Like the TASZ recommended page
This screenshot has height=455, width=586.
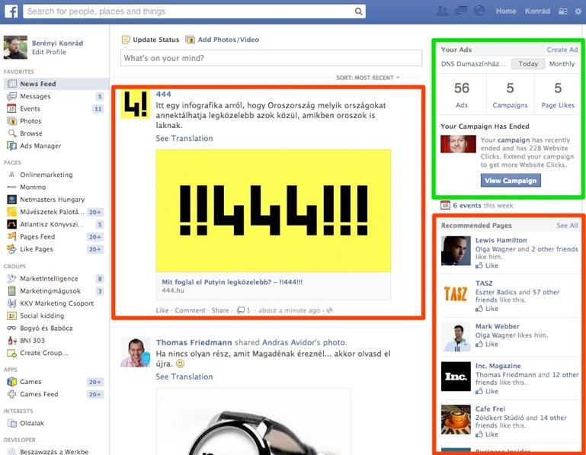[x=487, y=309]
